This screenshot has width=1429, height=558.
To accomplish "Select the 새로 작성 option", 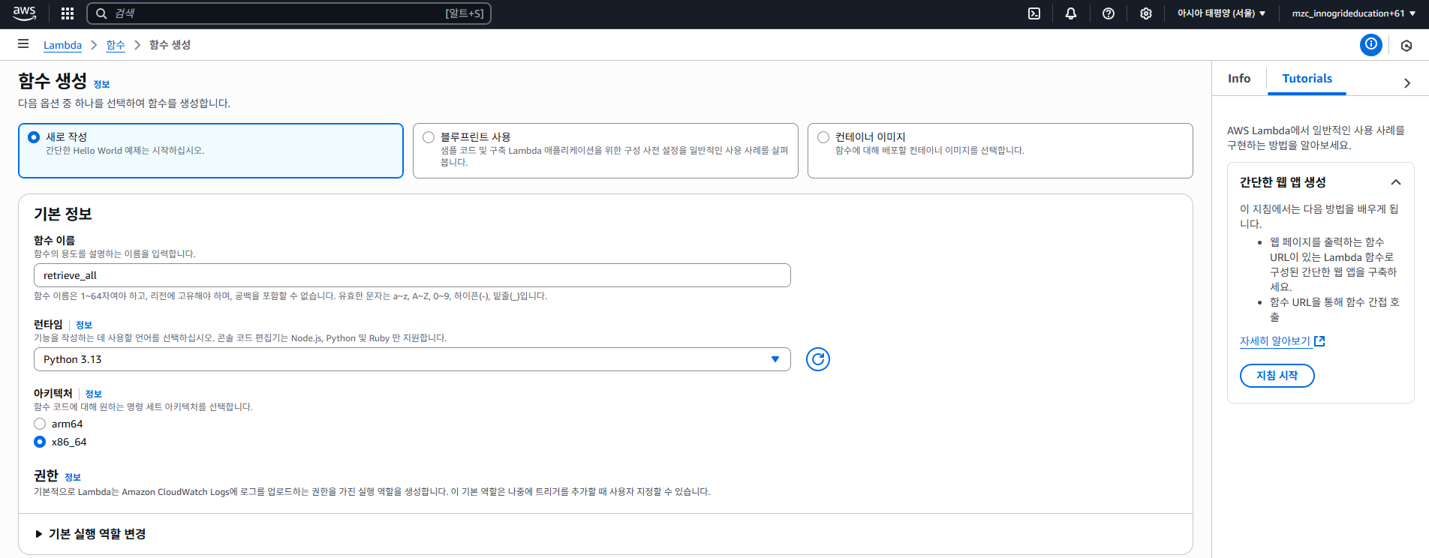I will (x=211, y=151).
